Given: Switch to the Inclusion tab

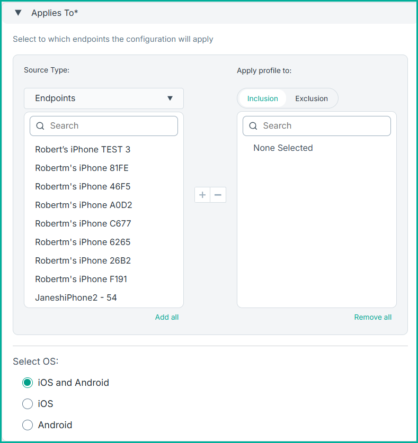Looking at the screenshot, I should [x=262, y=98].
